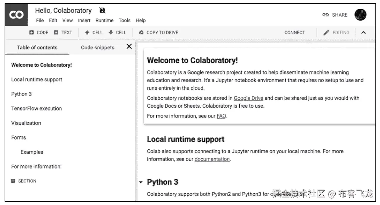Add a new code cell
380x205 pixels.
click(x=39, y=33)
